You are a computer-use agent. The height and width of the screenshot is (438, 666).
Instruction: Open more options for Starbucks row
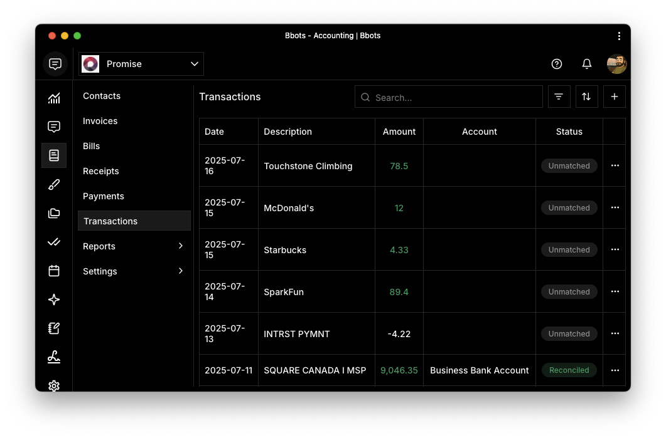tap(615, 250)
